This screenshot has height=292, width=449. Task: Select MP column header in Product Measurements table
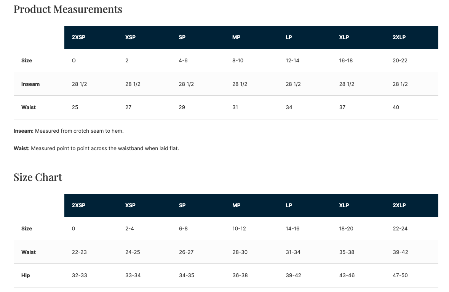point(236,37)
